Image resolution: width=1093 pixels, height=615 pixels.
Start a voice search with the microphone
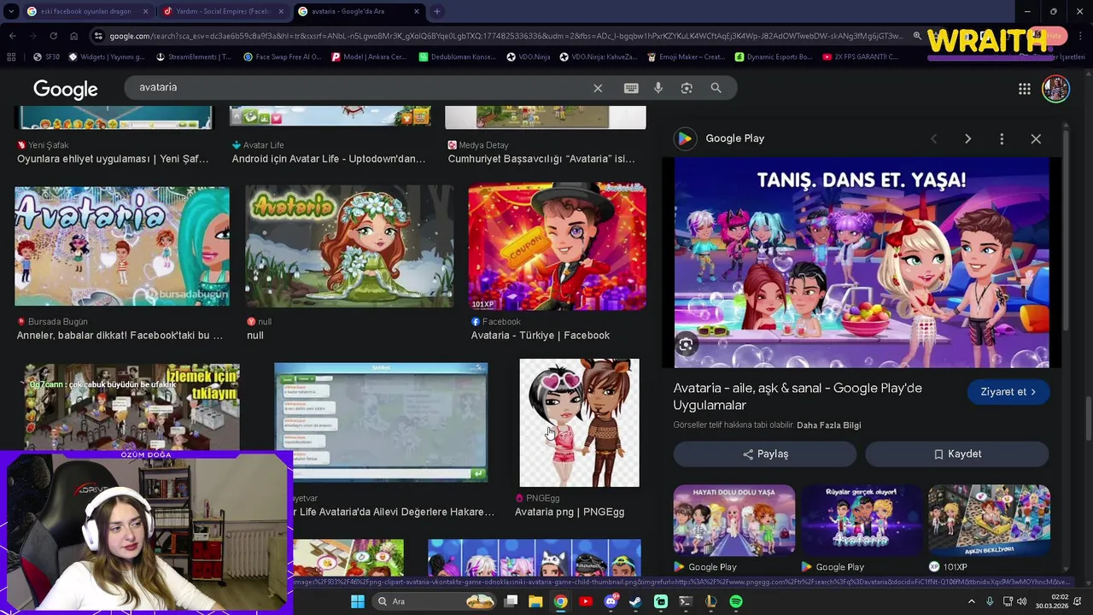(658, 88)
